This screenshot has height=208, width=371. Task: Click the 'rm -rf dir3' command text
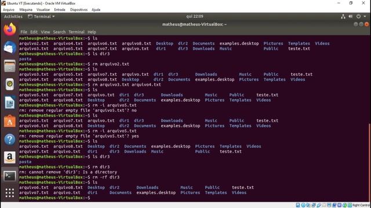pos(106,177)
